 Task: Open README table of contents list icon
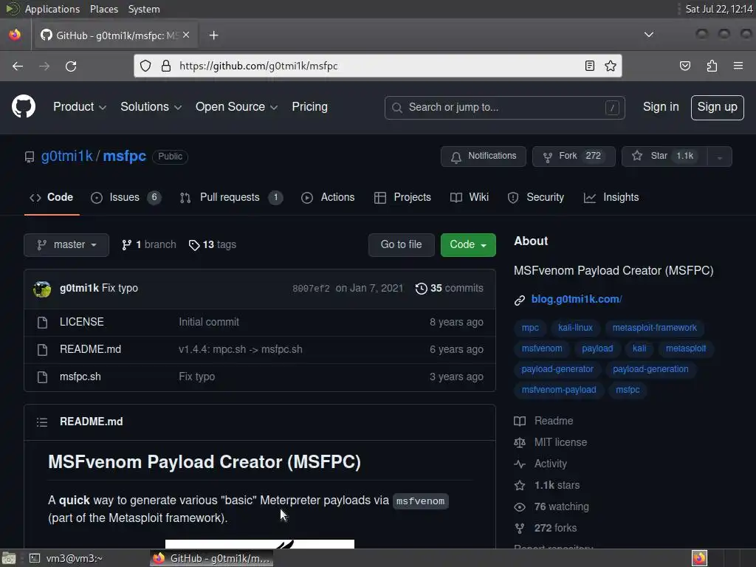42,422
